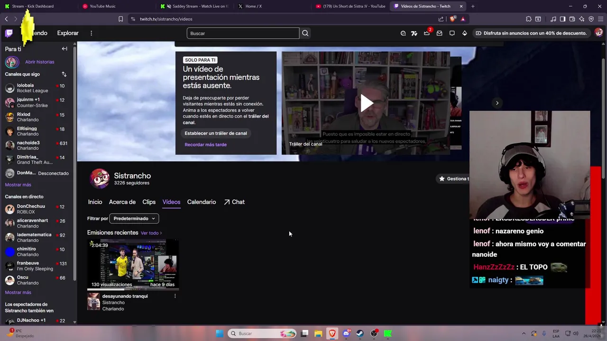Click the share page icon in address bar
This screenshot has width=607, height=341.
pos(441,19)
